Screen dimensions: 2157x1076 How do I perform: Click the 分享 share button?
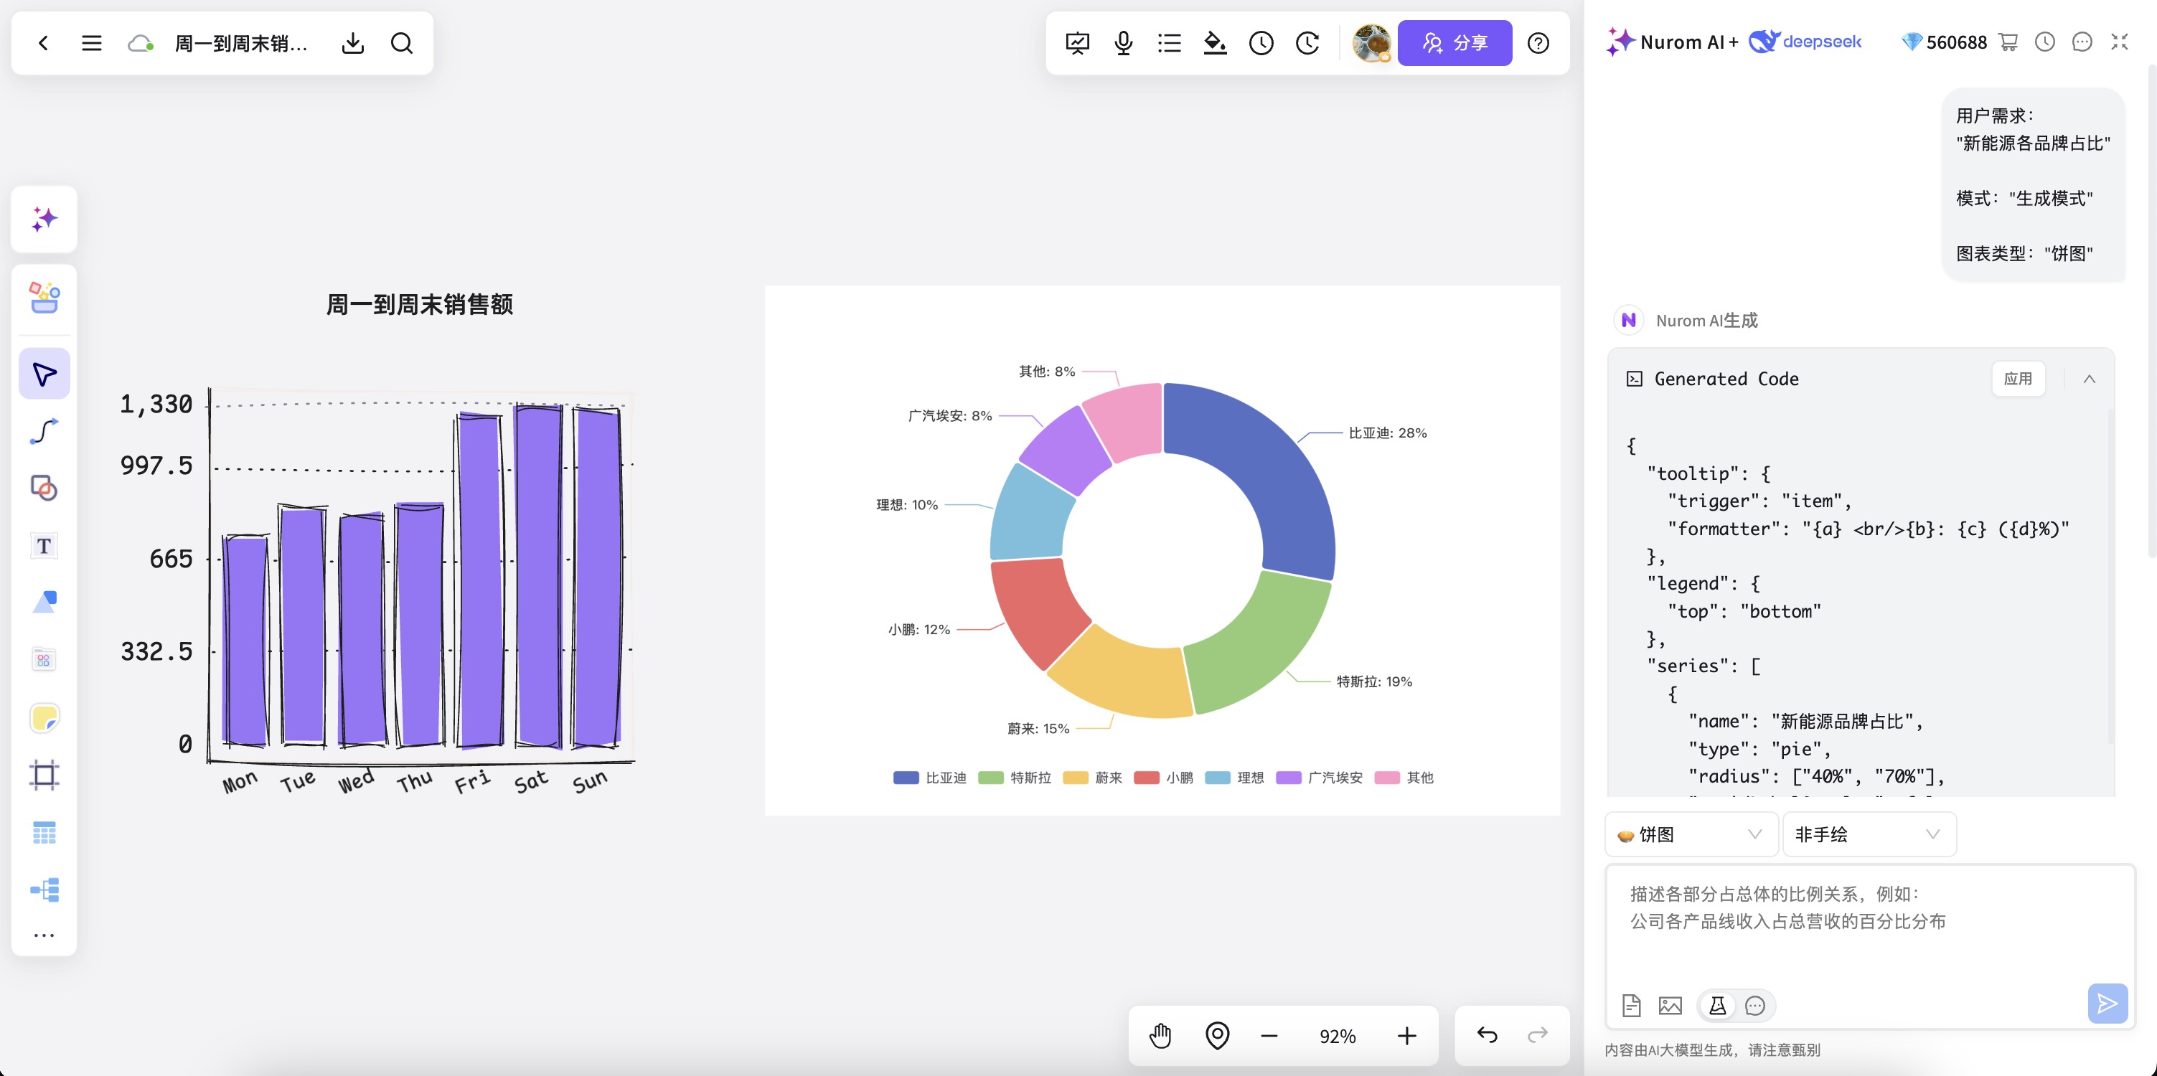pos(1455,43)
